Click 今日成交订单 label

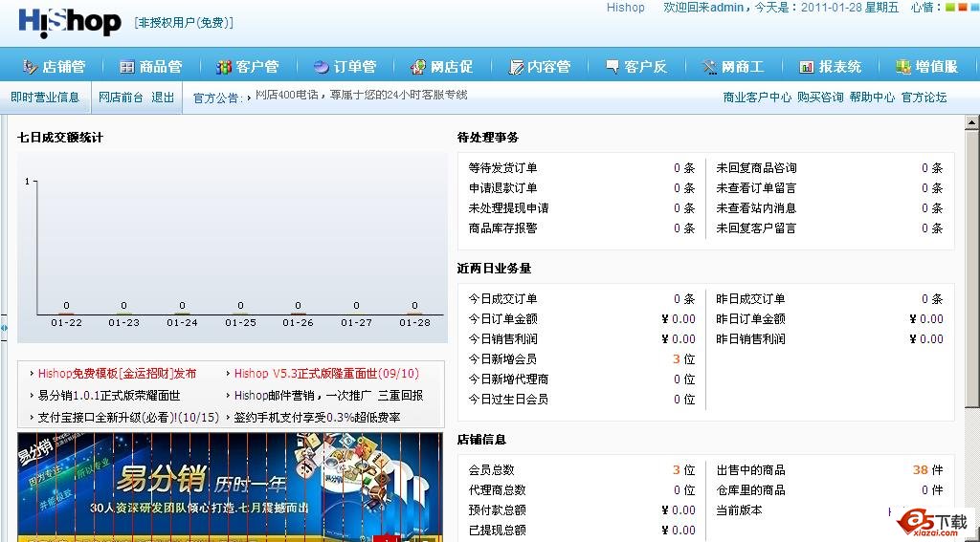(x=502, y=299)
